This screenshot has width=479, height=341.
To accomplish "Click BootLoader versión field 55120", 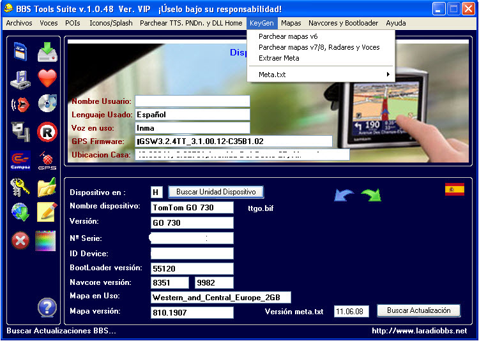I will 192,268.
